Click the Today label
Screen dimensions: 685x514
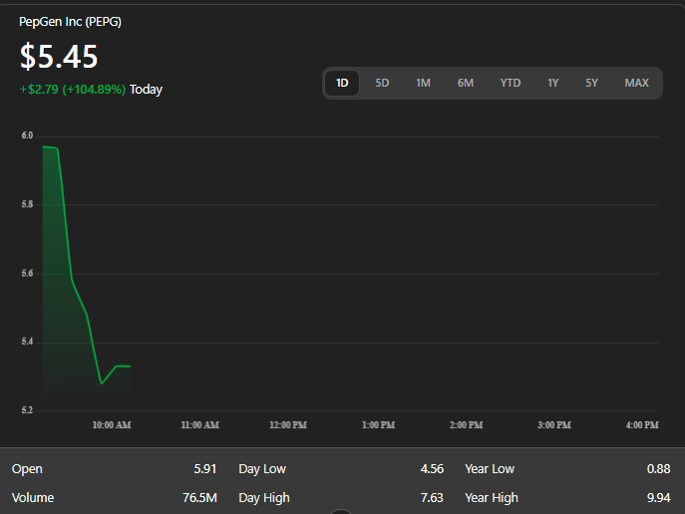click(146, 90)
